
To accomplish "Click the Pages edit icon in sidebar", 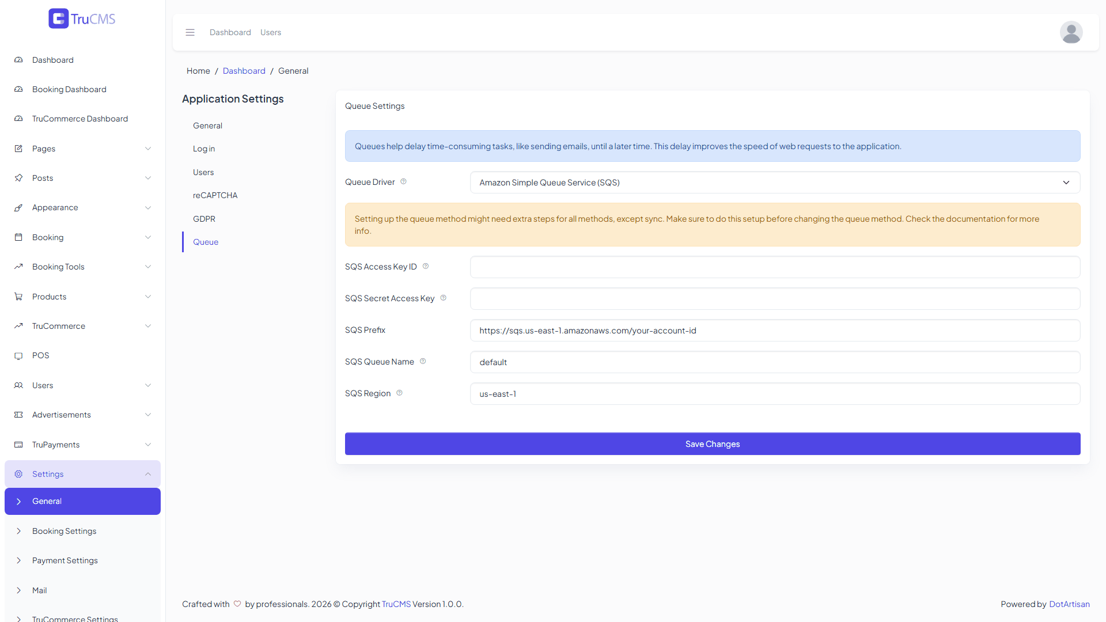I will click(18, 149).
